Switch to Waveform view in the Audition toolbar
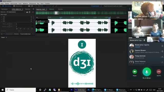 7,6
